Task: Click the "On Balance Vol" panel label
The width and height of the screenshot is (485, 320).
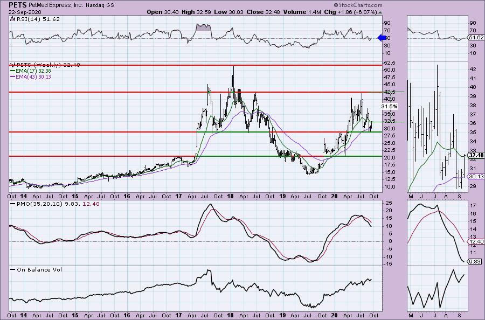Action: point(39,269)
